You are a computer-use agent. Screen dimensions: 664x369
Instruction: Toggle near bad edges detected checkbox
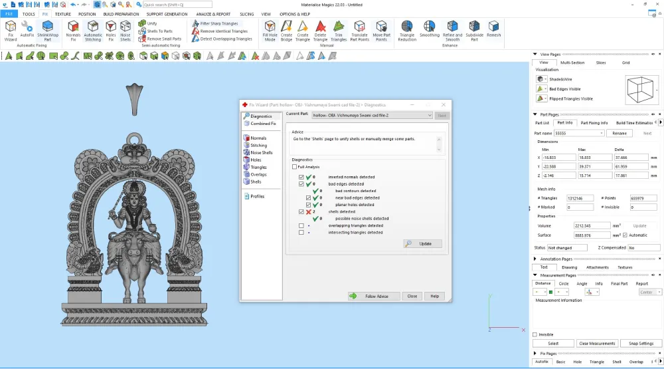[x=308, y=198]
